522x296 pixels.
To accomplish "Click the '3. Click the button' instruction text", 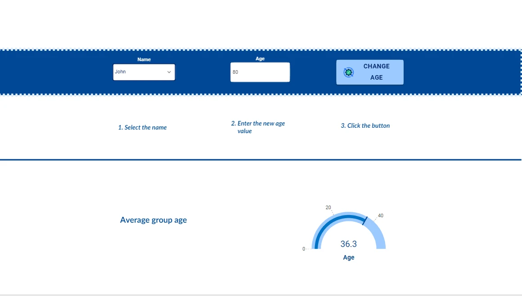I will pos(365,126).
